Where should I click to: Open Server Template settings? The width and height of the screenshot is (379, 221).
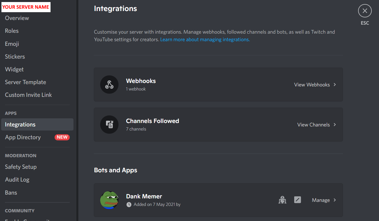pyautogui.click(x=26, y=82)
